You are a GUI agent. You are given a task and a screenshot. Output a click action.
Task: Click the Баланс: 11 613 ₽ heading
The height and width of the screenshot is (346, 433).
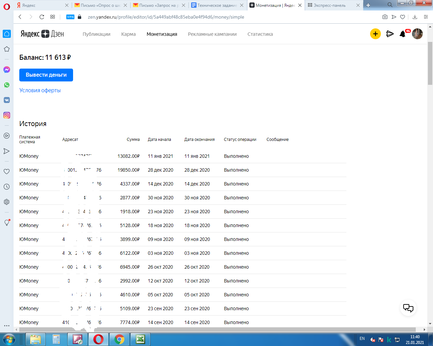point(45,57)
